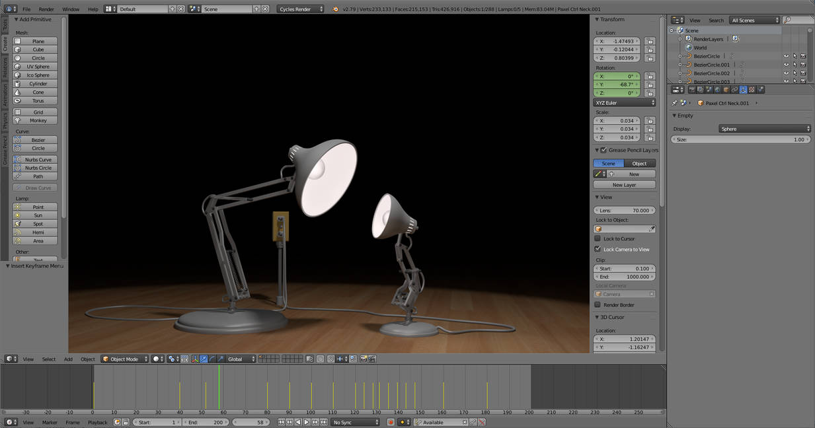Open the XYZ Euler rotation mode dropdown
815x428 pixels.
(624, 103)
